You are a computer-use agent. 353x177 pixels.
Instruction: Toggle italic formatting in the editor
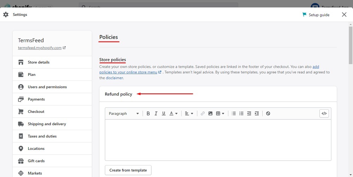[x=156, y=114]
